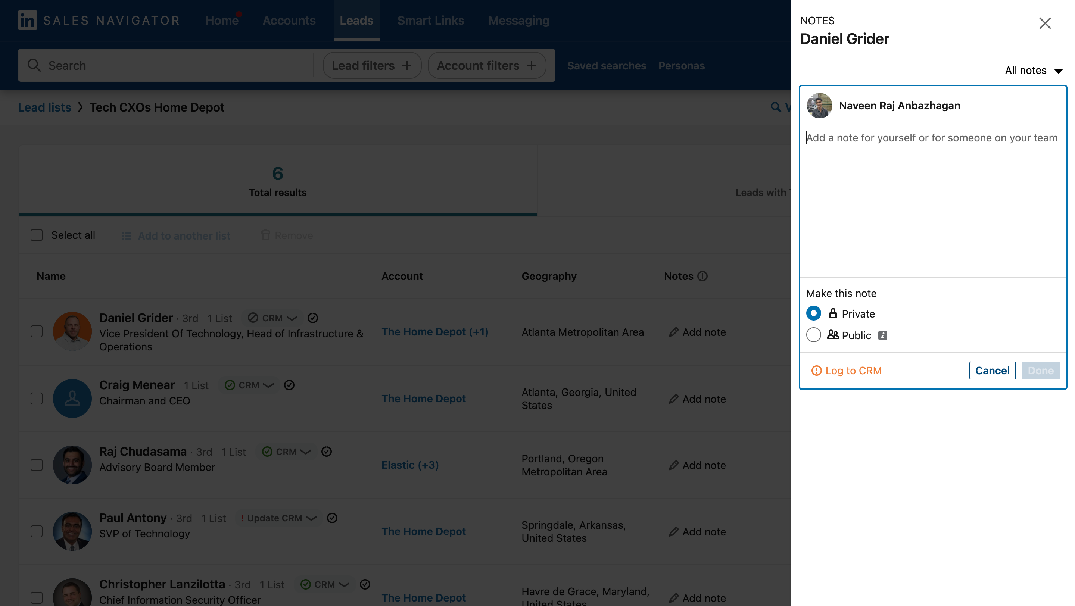
Task: Close the Notes panel with the X
Action: coord(1044,23)
